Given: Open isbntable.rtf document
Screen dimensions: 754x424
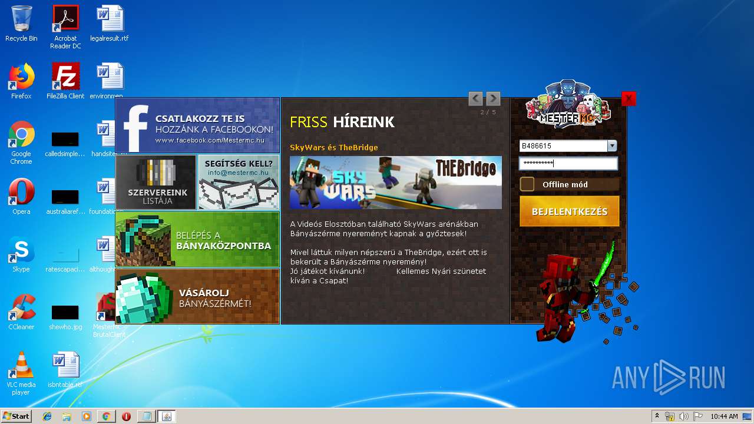Looking at the screenshot, I should (x=65, y=370).
